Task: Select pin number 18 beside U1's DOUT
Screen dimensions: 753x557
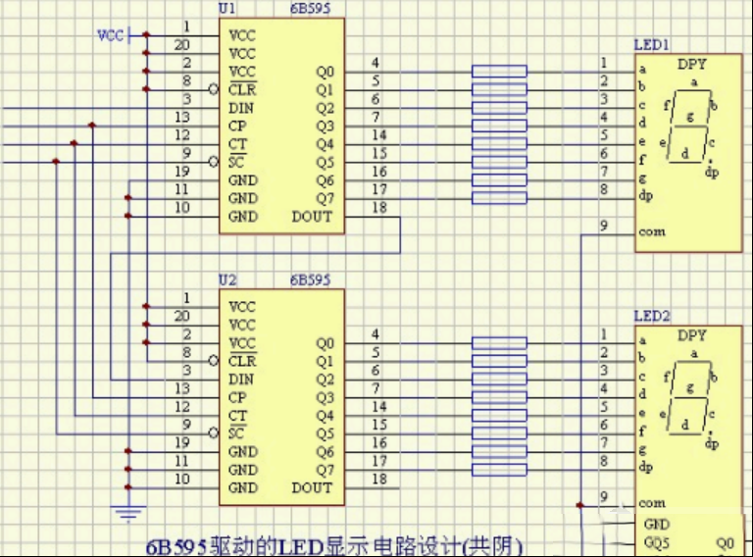Action: (379, 208)
